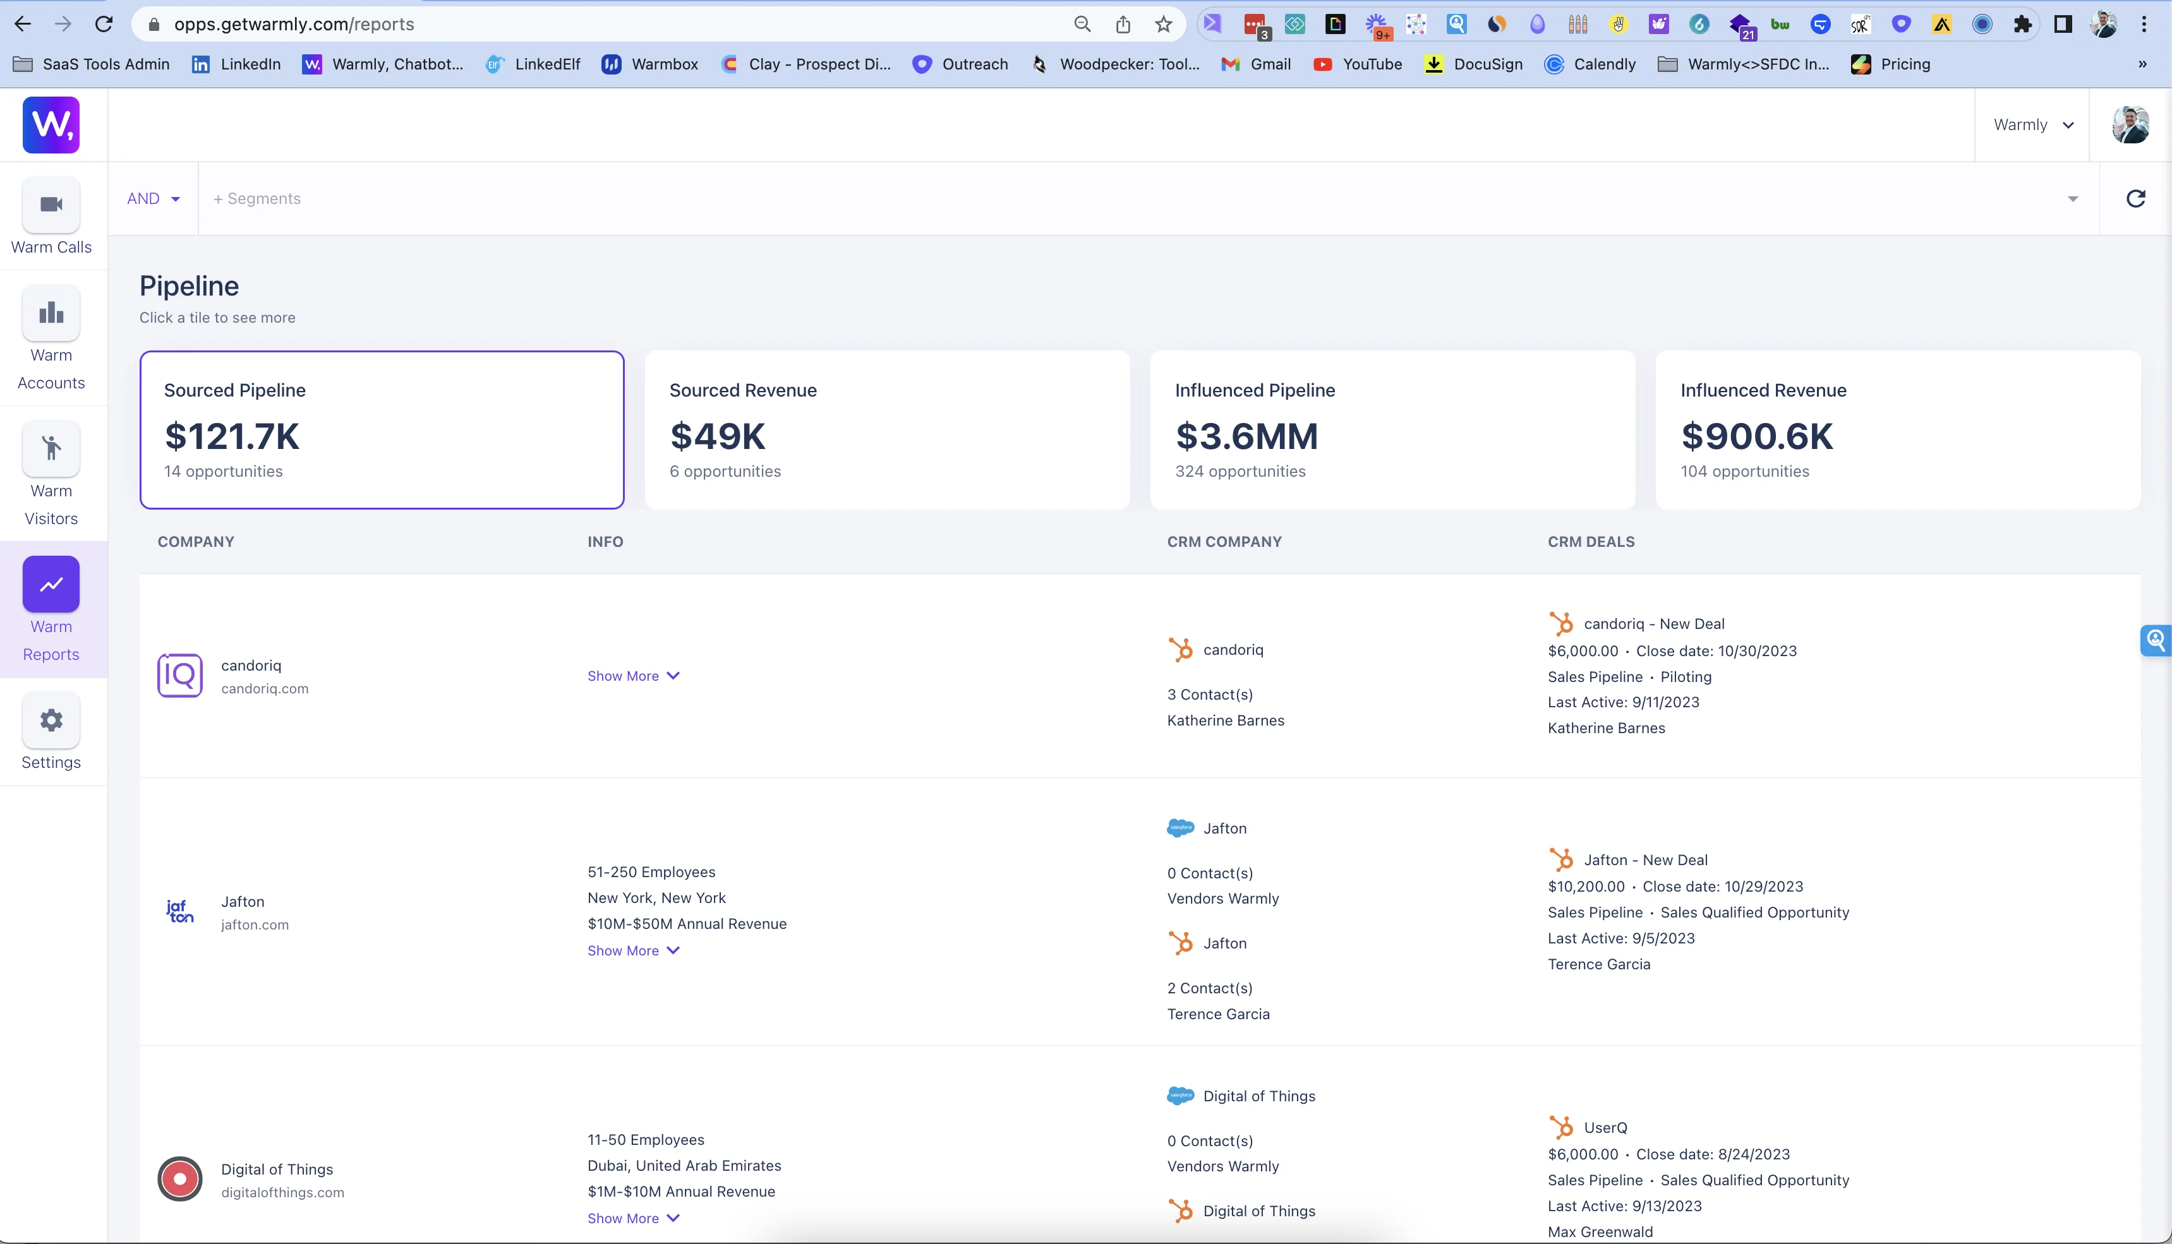This screenshot has width=2172, height=1244.
Task: Select Sourced Pipeline tile
Action: (x=382, y=430)
